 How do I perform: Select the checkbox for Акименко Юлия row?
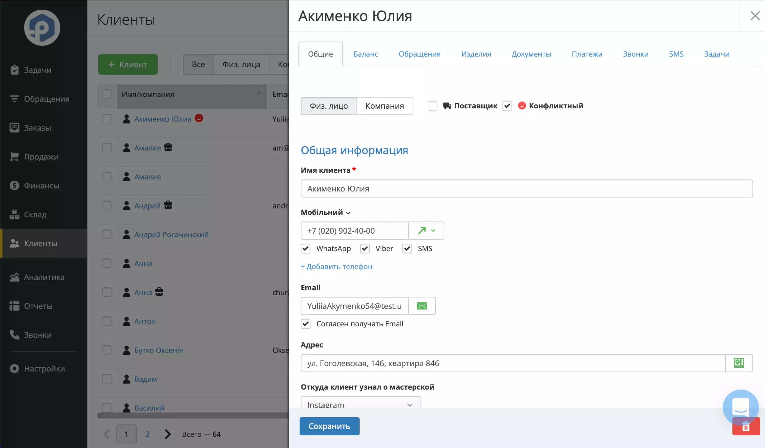pyautogui.click(x=107, y=119)
